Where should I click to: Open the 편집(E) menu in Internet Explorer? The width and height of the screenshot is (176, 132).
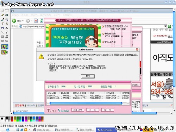[x=25, y=15]
